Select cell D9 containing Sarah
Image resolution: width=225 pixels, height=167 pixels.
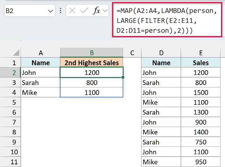coord(161,142)
